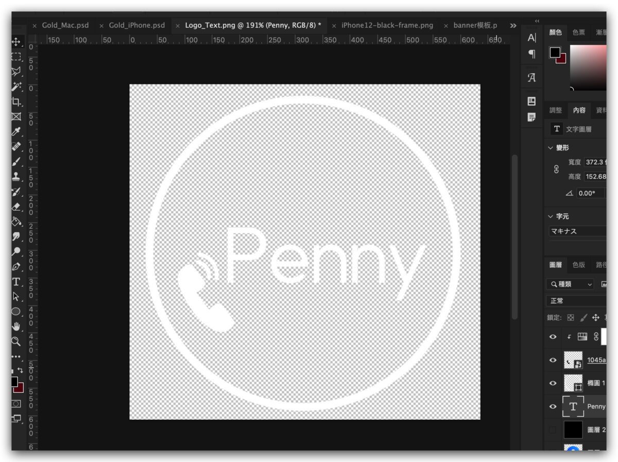Open the マキナス font dropdown

(577, 231)
